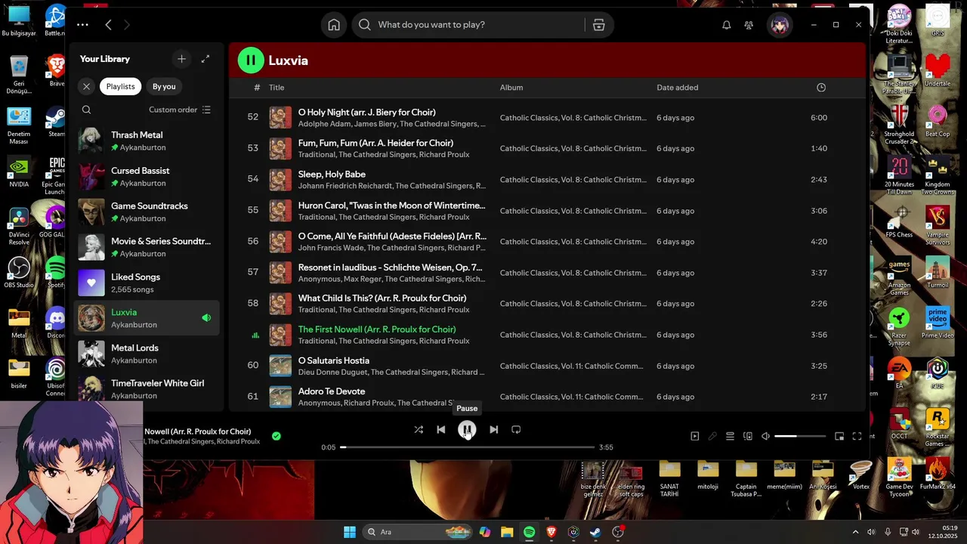Toggle repeat mode

(516, 429)
